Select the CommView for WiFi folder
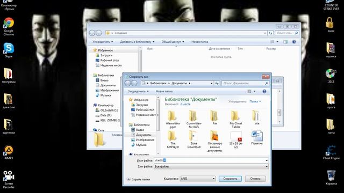This screenshot has height=193, width=344. [193, 119]
